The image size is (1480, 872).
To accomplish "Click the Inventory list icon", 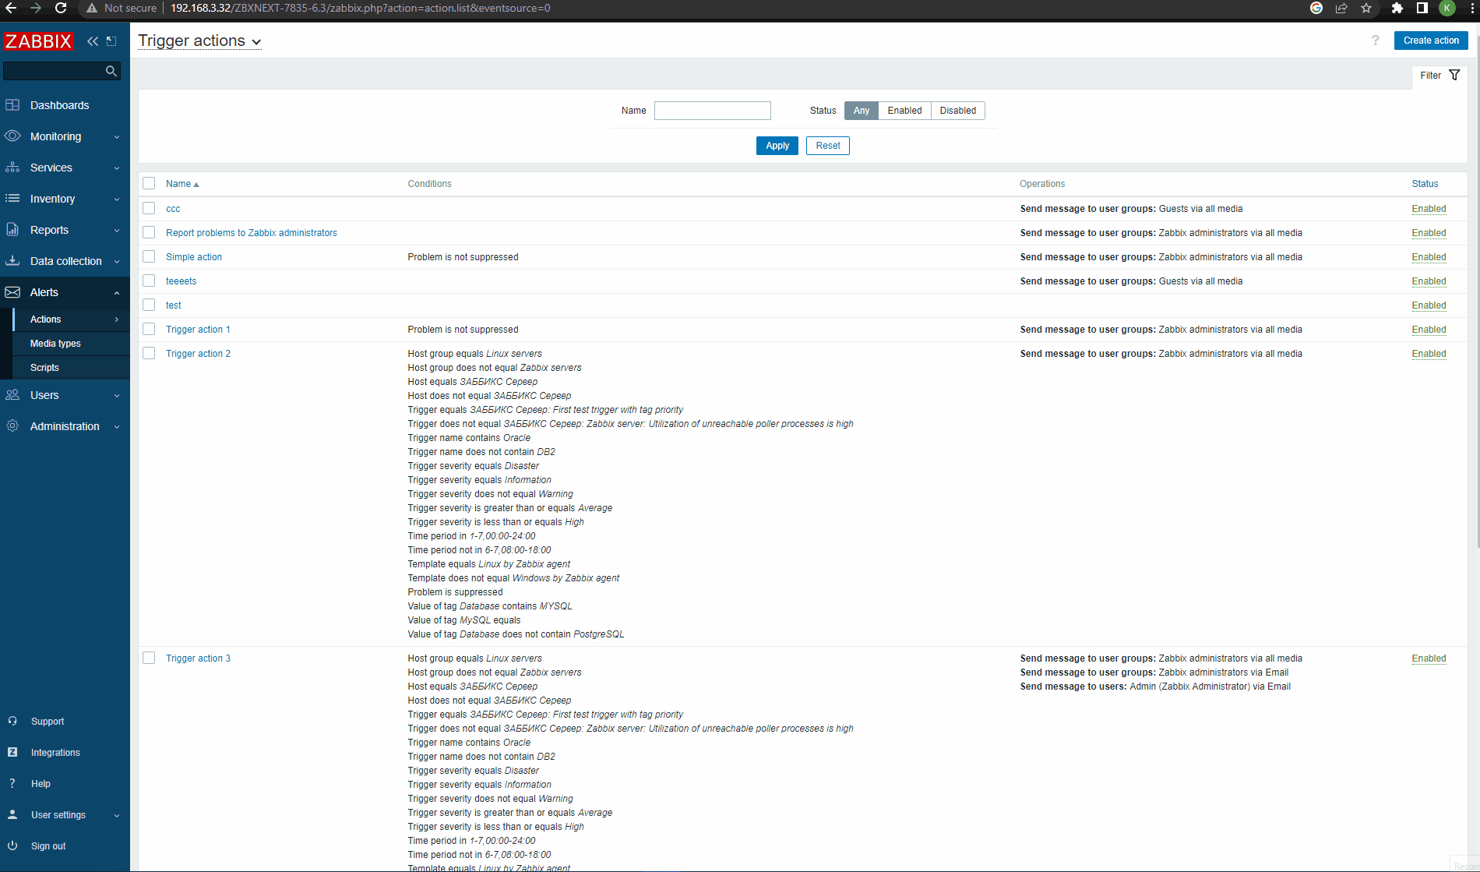I will [x=12, y=199].
